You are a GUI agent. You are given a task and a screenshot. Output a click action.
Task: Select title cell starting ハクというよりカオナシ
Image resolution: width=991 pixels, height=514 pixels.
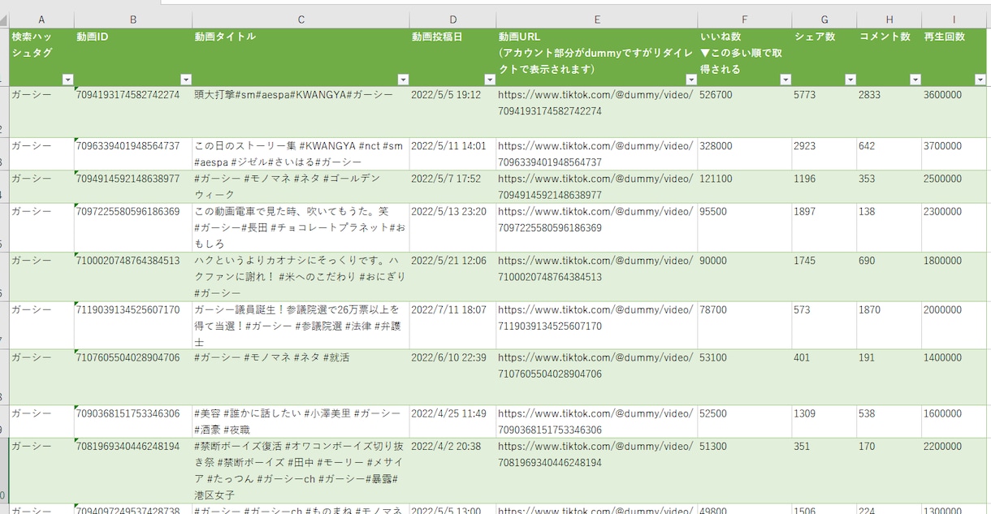click(301, 277)
